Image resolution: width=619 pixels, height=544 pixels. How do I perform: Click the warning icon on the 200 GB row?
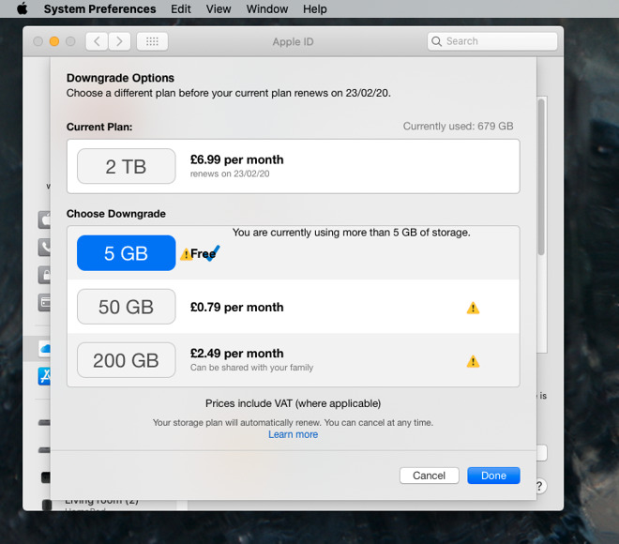[x=473, y=361]
